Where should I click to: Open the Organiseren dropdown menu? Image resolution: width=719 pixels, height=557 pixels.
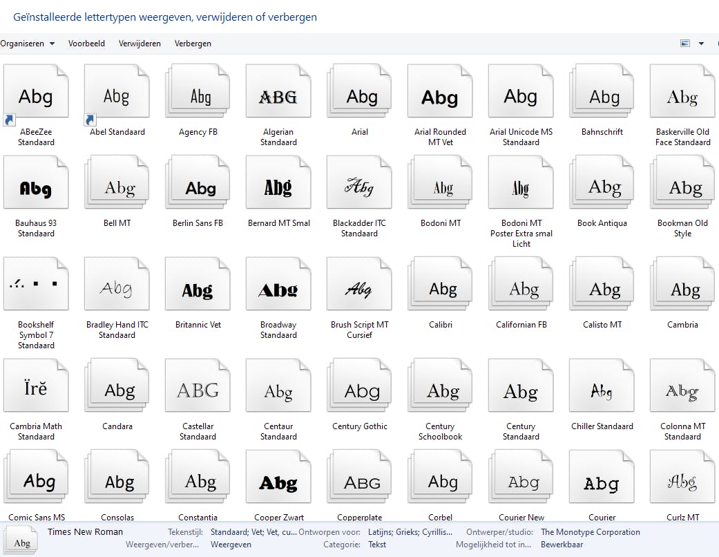click(28, 44)
